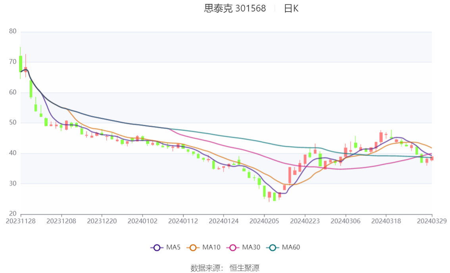Toggle the MA5 legend series
Image resolution: width=450 pixels, height=273 pixels.
click(x=165, y=248)
